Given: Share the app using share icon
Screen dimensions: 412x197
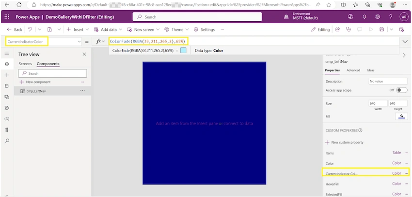Looking at the screenshot, I should pyautogui.click(x=338, y=29).
